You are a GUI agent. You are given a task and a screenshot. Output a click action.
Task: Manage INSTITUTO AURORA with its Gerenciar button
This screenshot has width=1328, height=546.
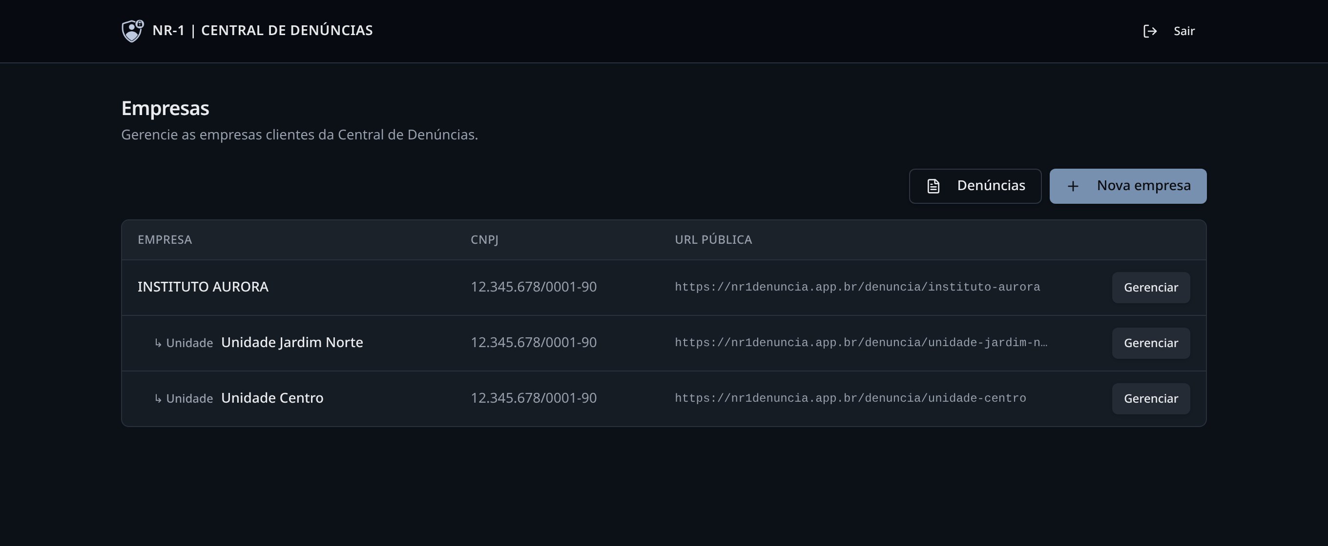point(1151,288)
